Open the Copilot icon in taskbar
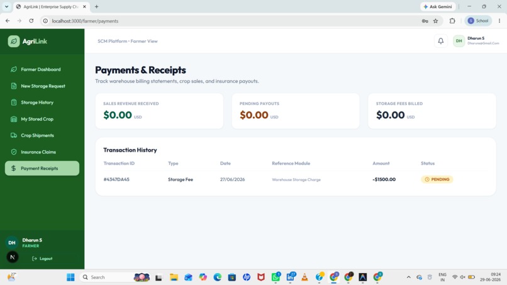 point(203,277)
